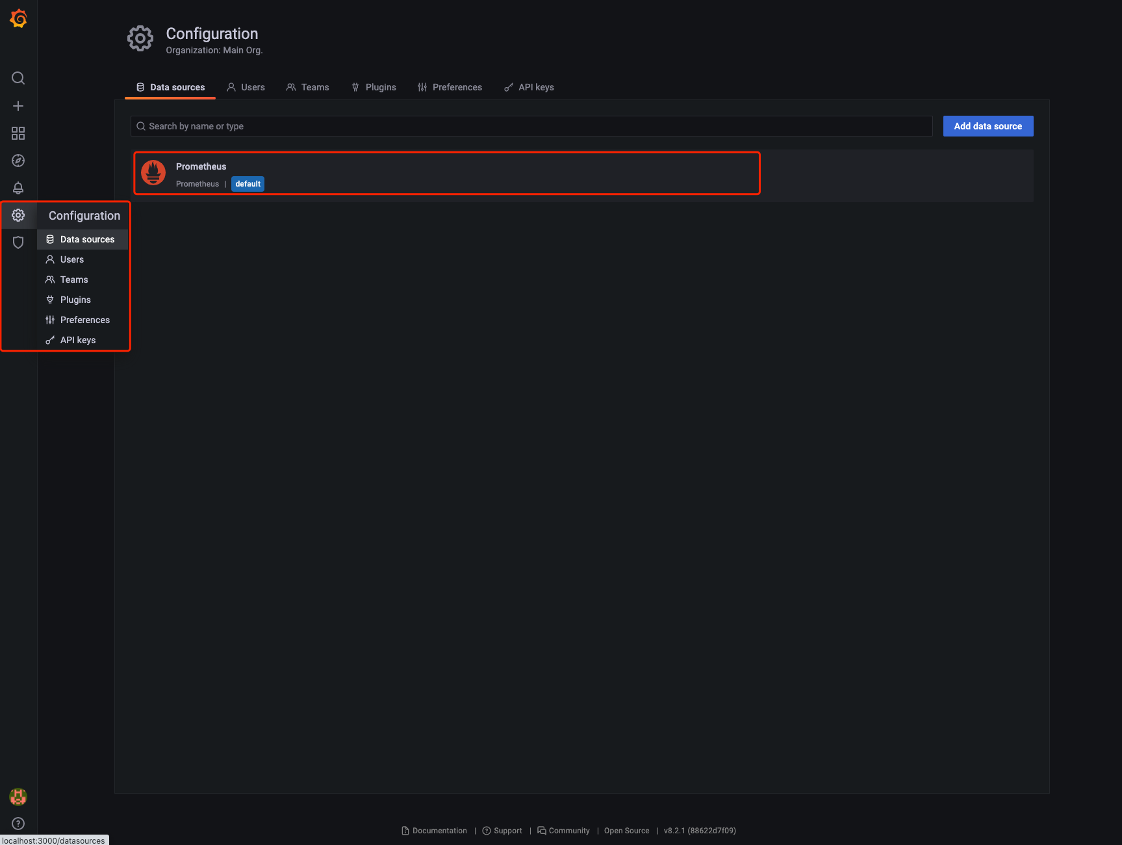
Task: Open the Help question mark icon
Action: [18, 824]
